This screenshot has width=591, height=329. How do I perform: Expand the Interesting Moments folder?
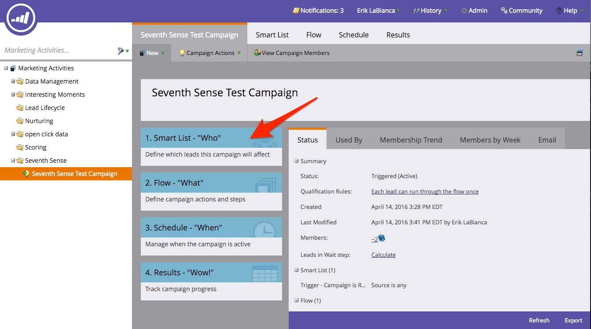(x=13, y=95)
